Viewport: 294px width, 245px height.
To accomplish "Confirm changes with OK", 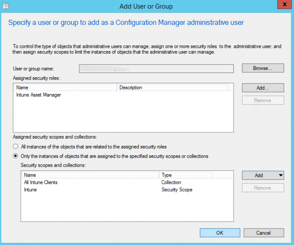I will [x=220, y=232].
